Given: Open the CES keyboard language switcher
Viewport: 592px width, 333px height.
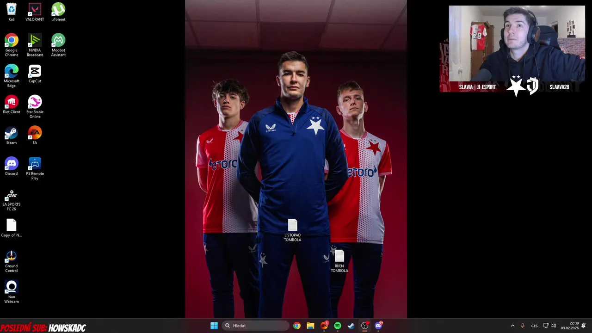Looking at the screenshot, I should (x=535, y=326).
